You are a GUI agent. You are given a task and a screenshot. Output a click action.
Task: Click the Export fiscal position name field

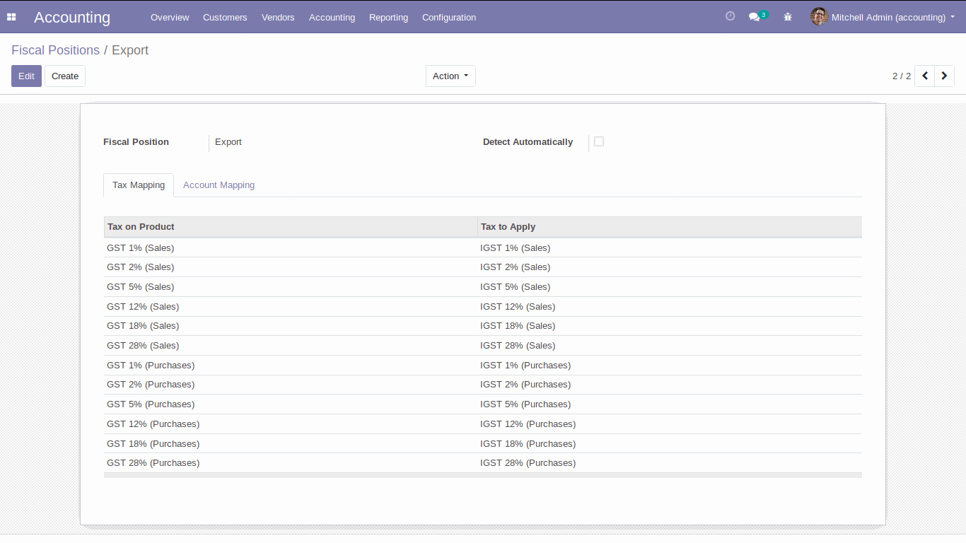[x=228, y=142]
